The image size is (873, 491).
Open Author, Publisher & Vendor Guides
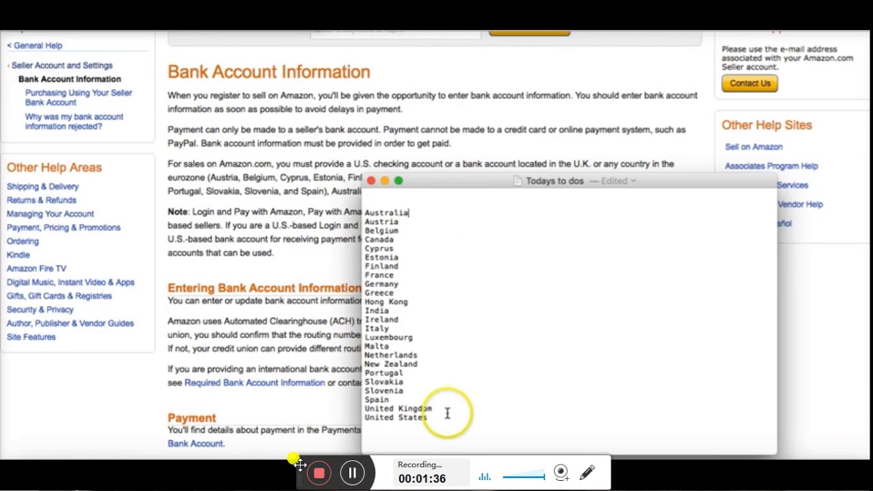pyautogui.click(x=70, y=323)
